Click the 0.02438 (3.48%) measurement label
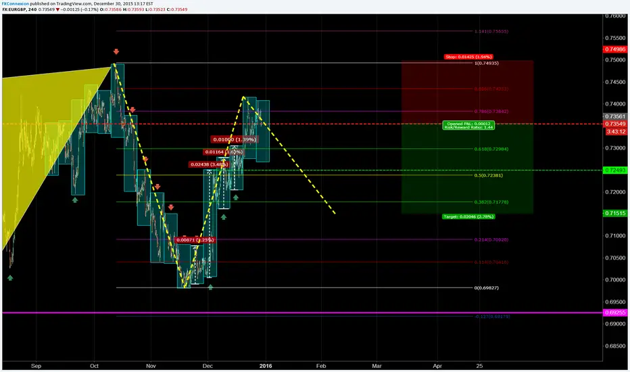The height and width of the screenshot is (372, 630). (x=209, y=164)
